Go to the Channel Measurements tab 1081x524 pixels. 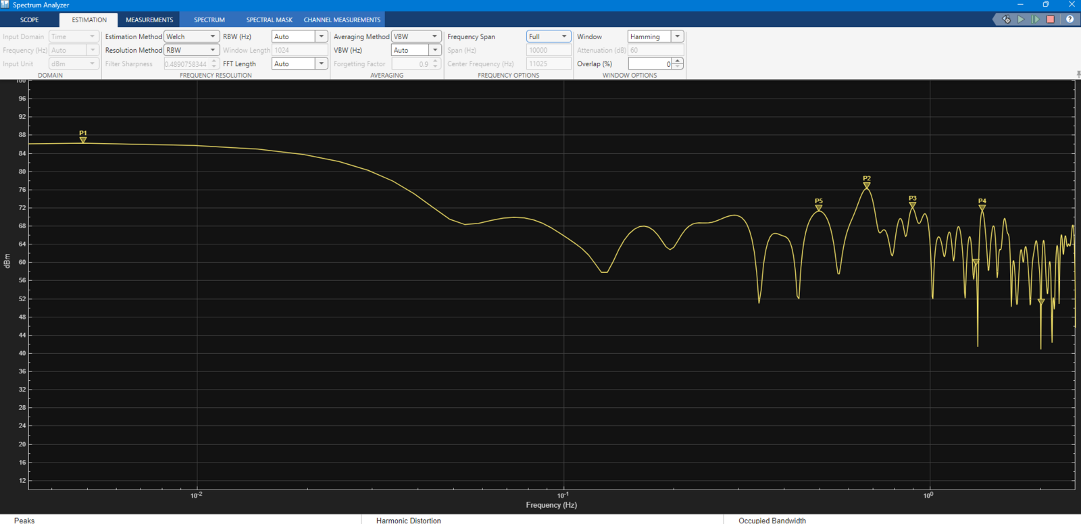click(x=342, y=20)
